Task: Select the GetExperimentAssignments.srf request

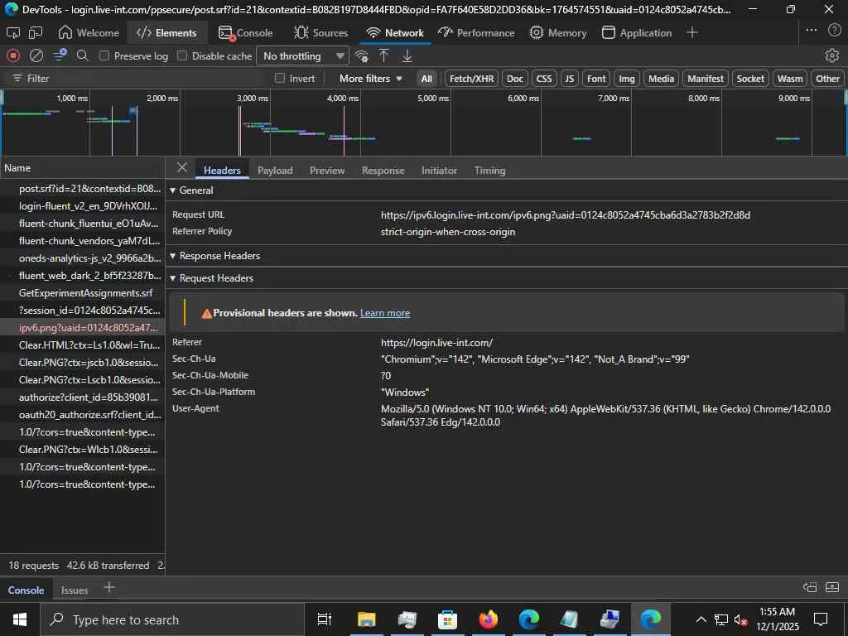Action: (x=82, y=293)
